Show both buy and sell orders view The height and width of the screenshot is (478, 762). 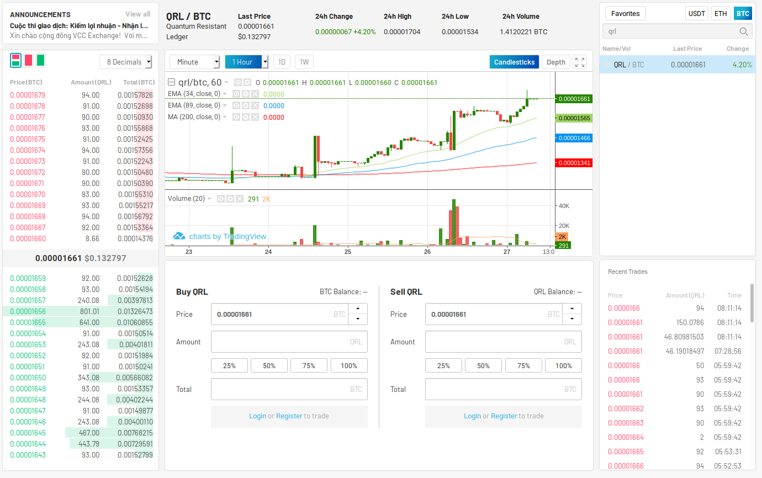16,61
